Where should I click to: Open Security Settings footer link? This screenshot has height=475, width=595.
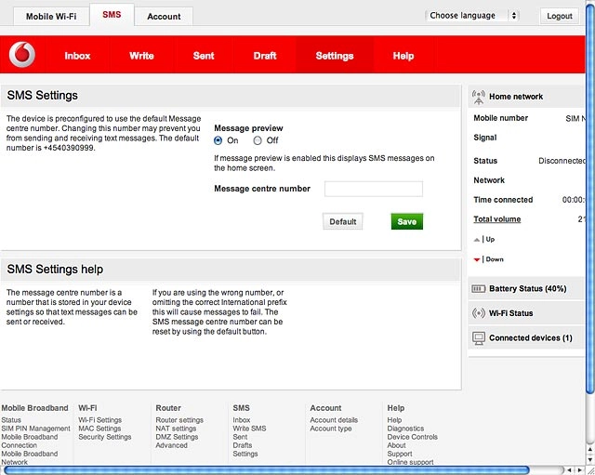105,437
